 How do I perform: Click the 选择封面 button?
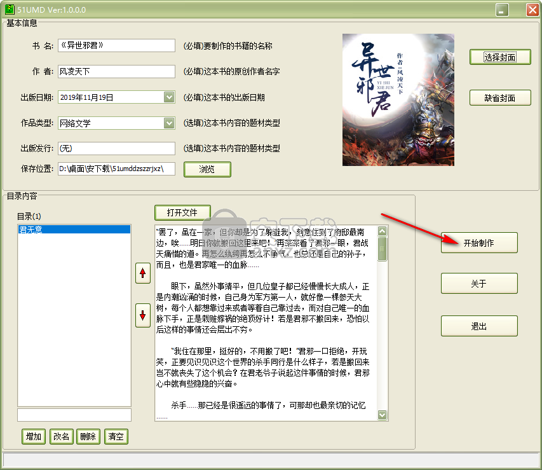pos(500,57)
